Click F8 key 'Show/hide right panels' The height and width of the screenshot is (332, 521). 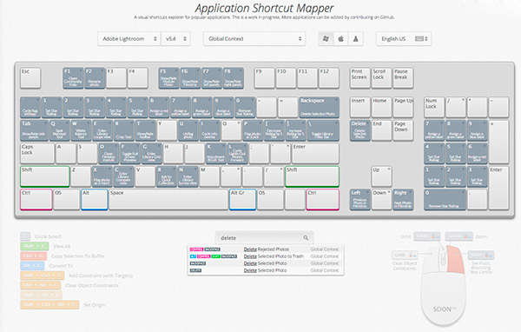click(x=234, y=78)
